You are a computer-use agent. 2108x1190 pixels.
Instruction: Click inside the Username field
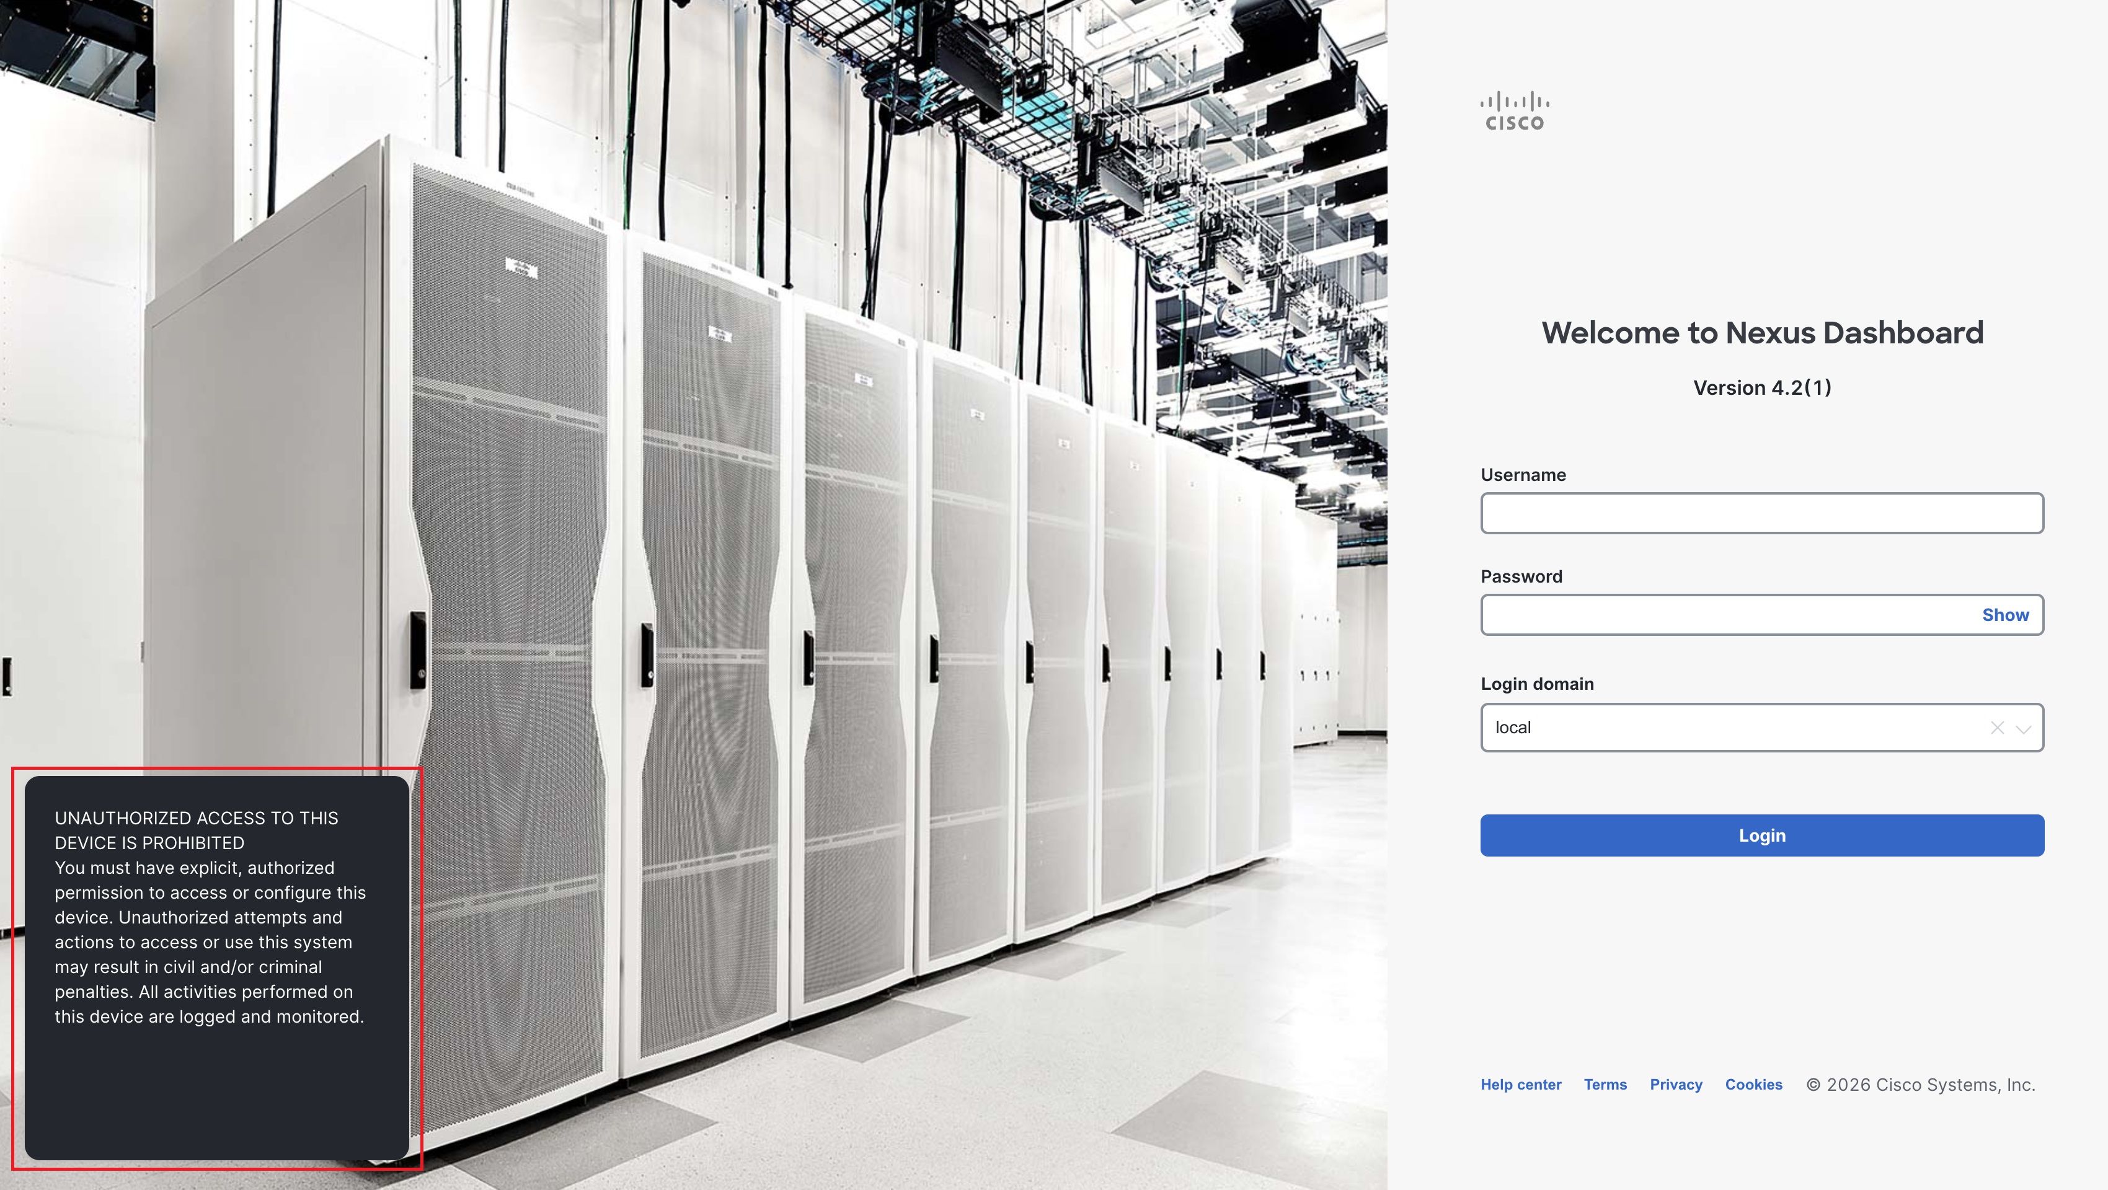point(1761,513)
